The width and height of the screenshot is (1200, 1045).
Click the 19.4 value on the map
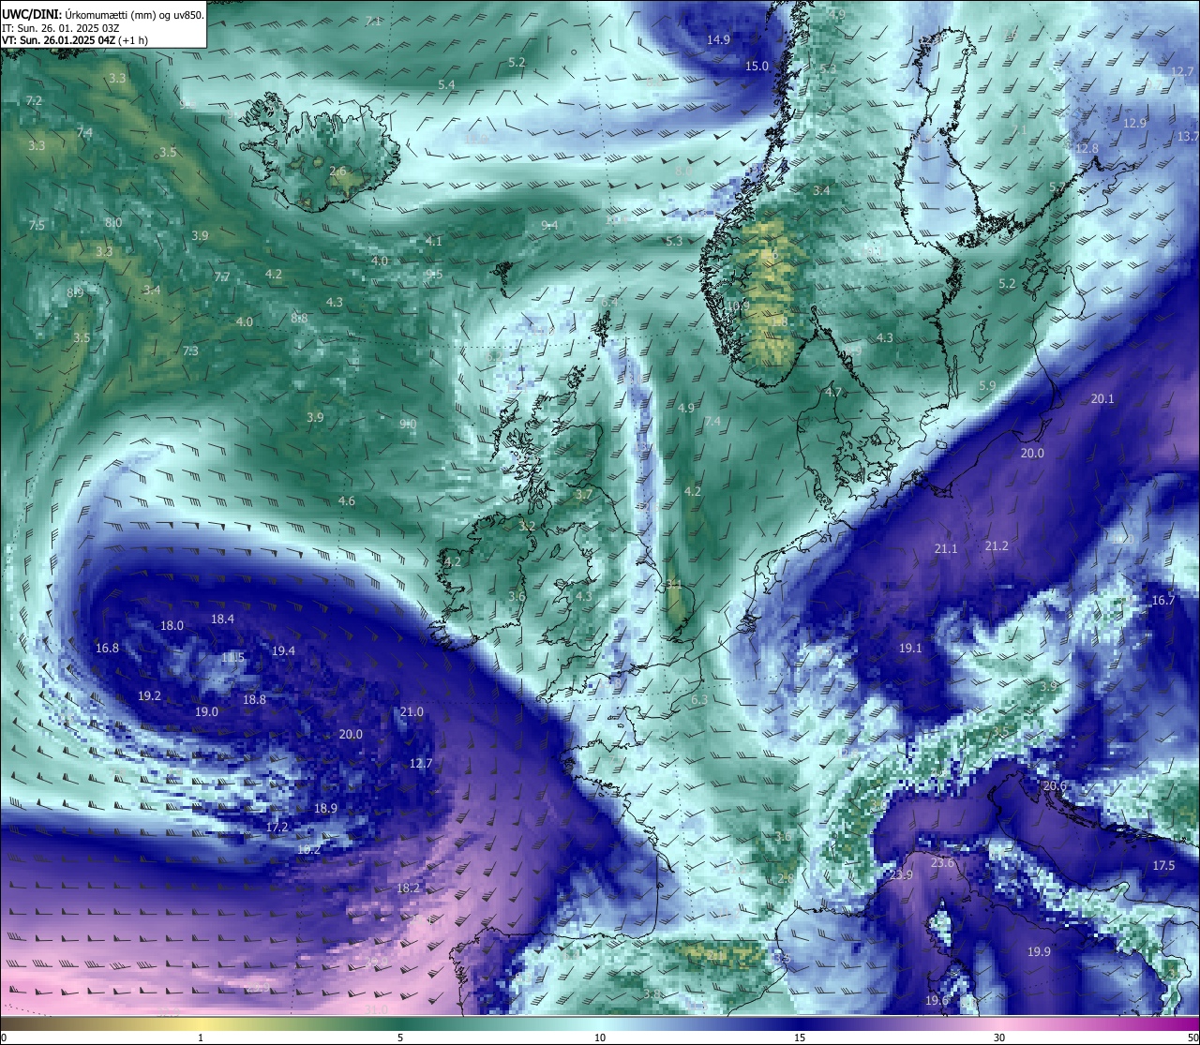(x=283, y=651)
